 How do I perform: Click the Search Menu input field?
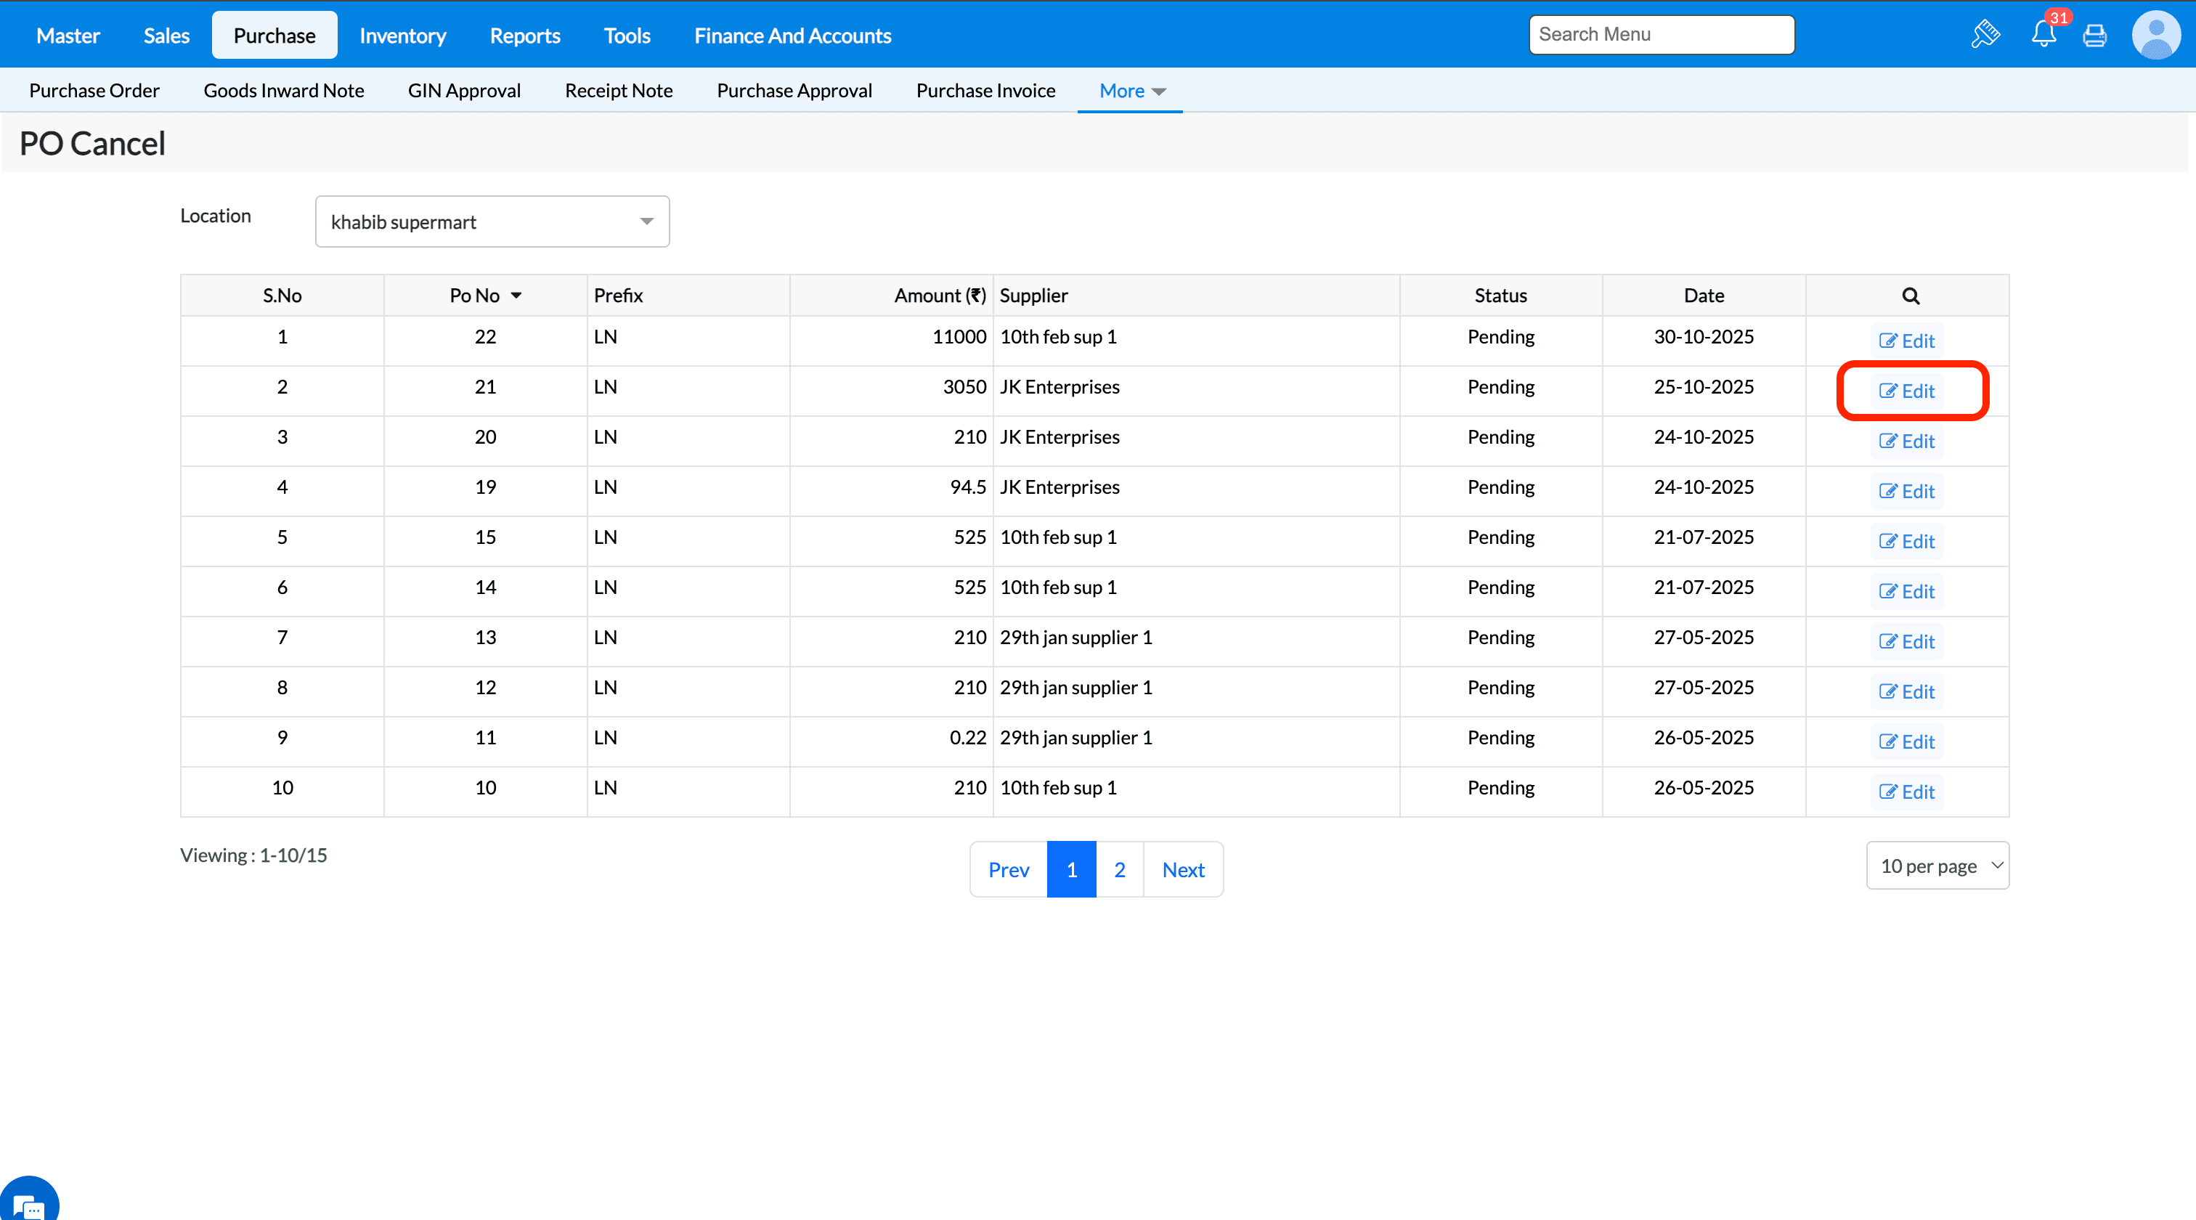point(1661,35)
